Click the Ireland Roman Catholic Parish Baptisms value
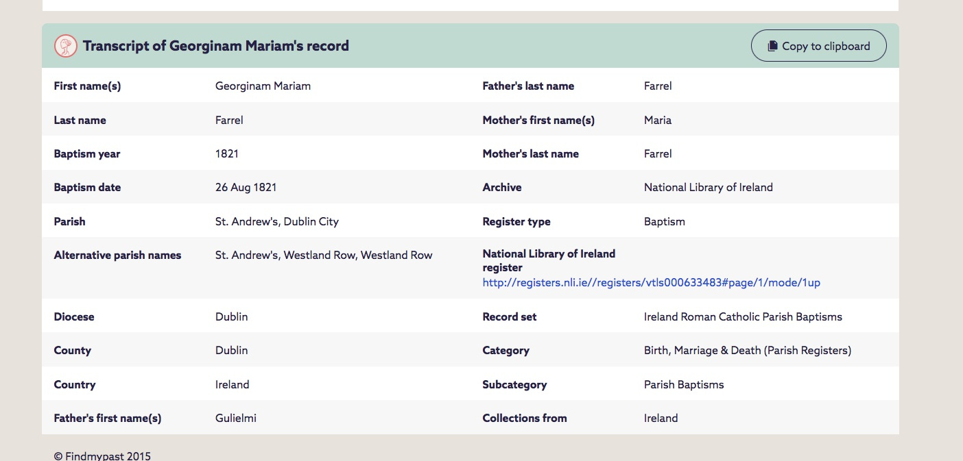 coord(743,316)
